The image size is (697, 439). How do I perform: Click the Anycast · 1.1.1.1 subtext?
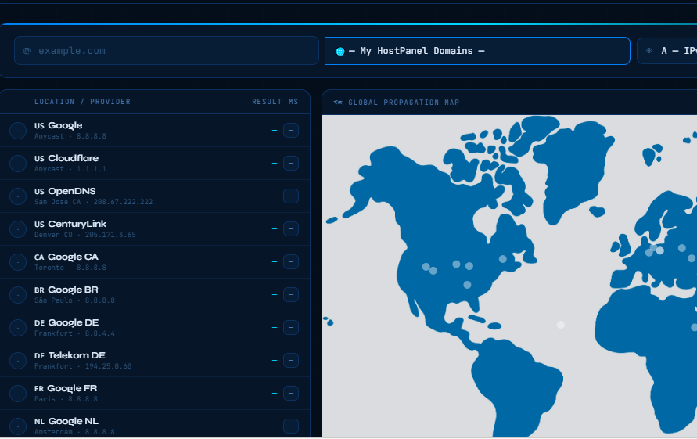pyautogui.click(x=70, y=169)
